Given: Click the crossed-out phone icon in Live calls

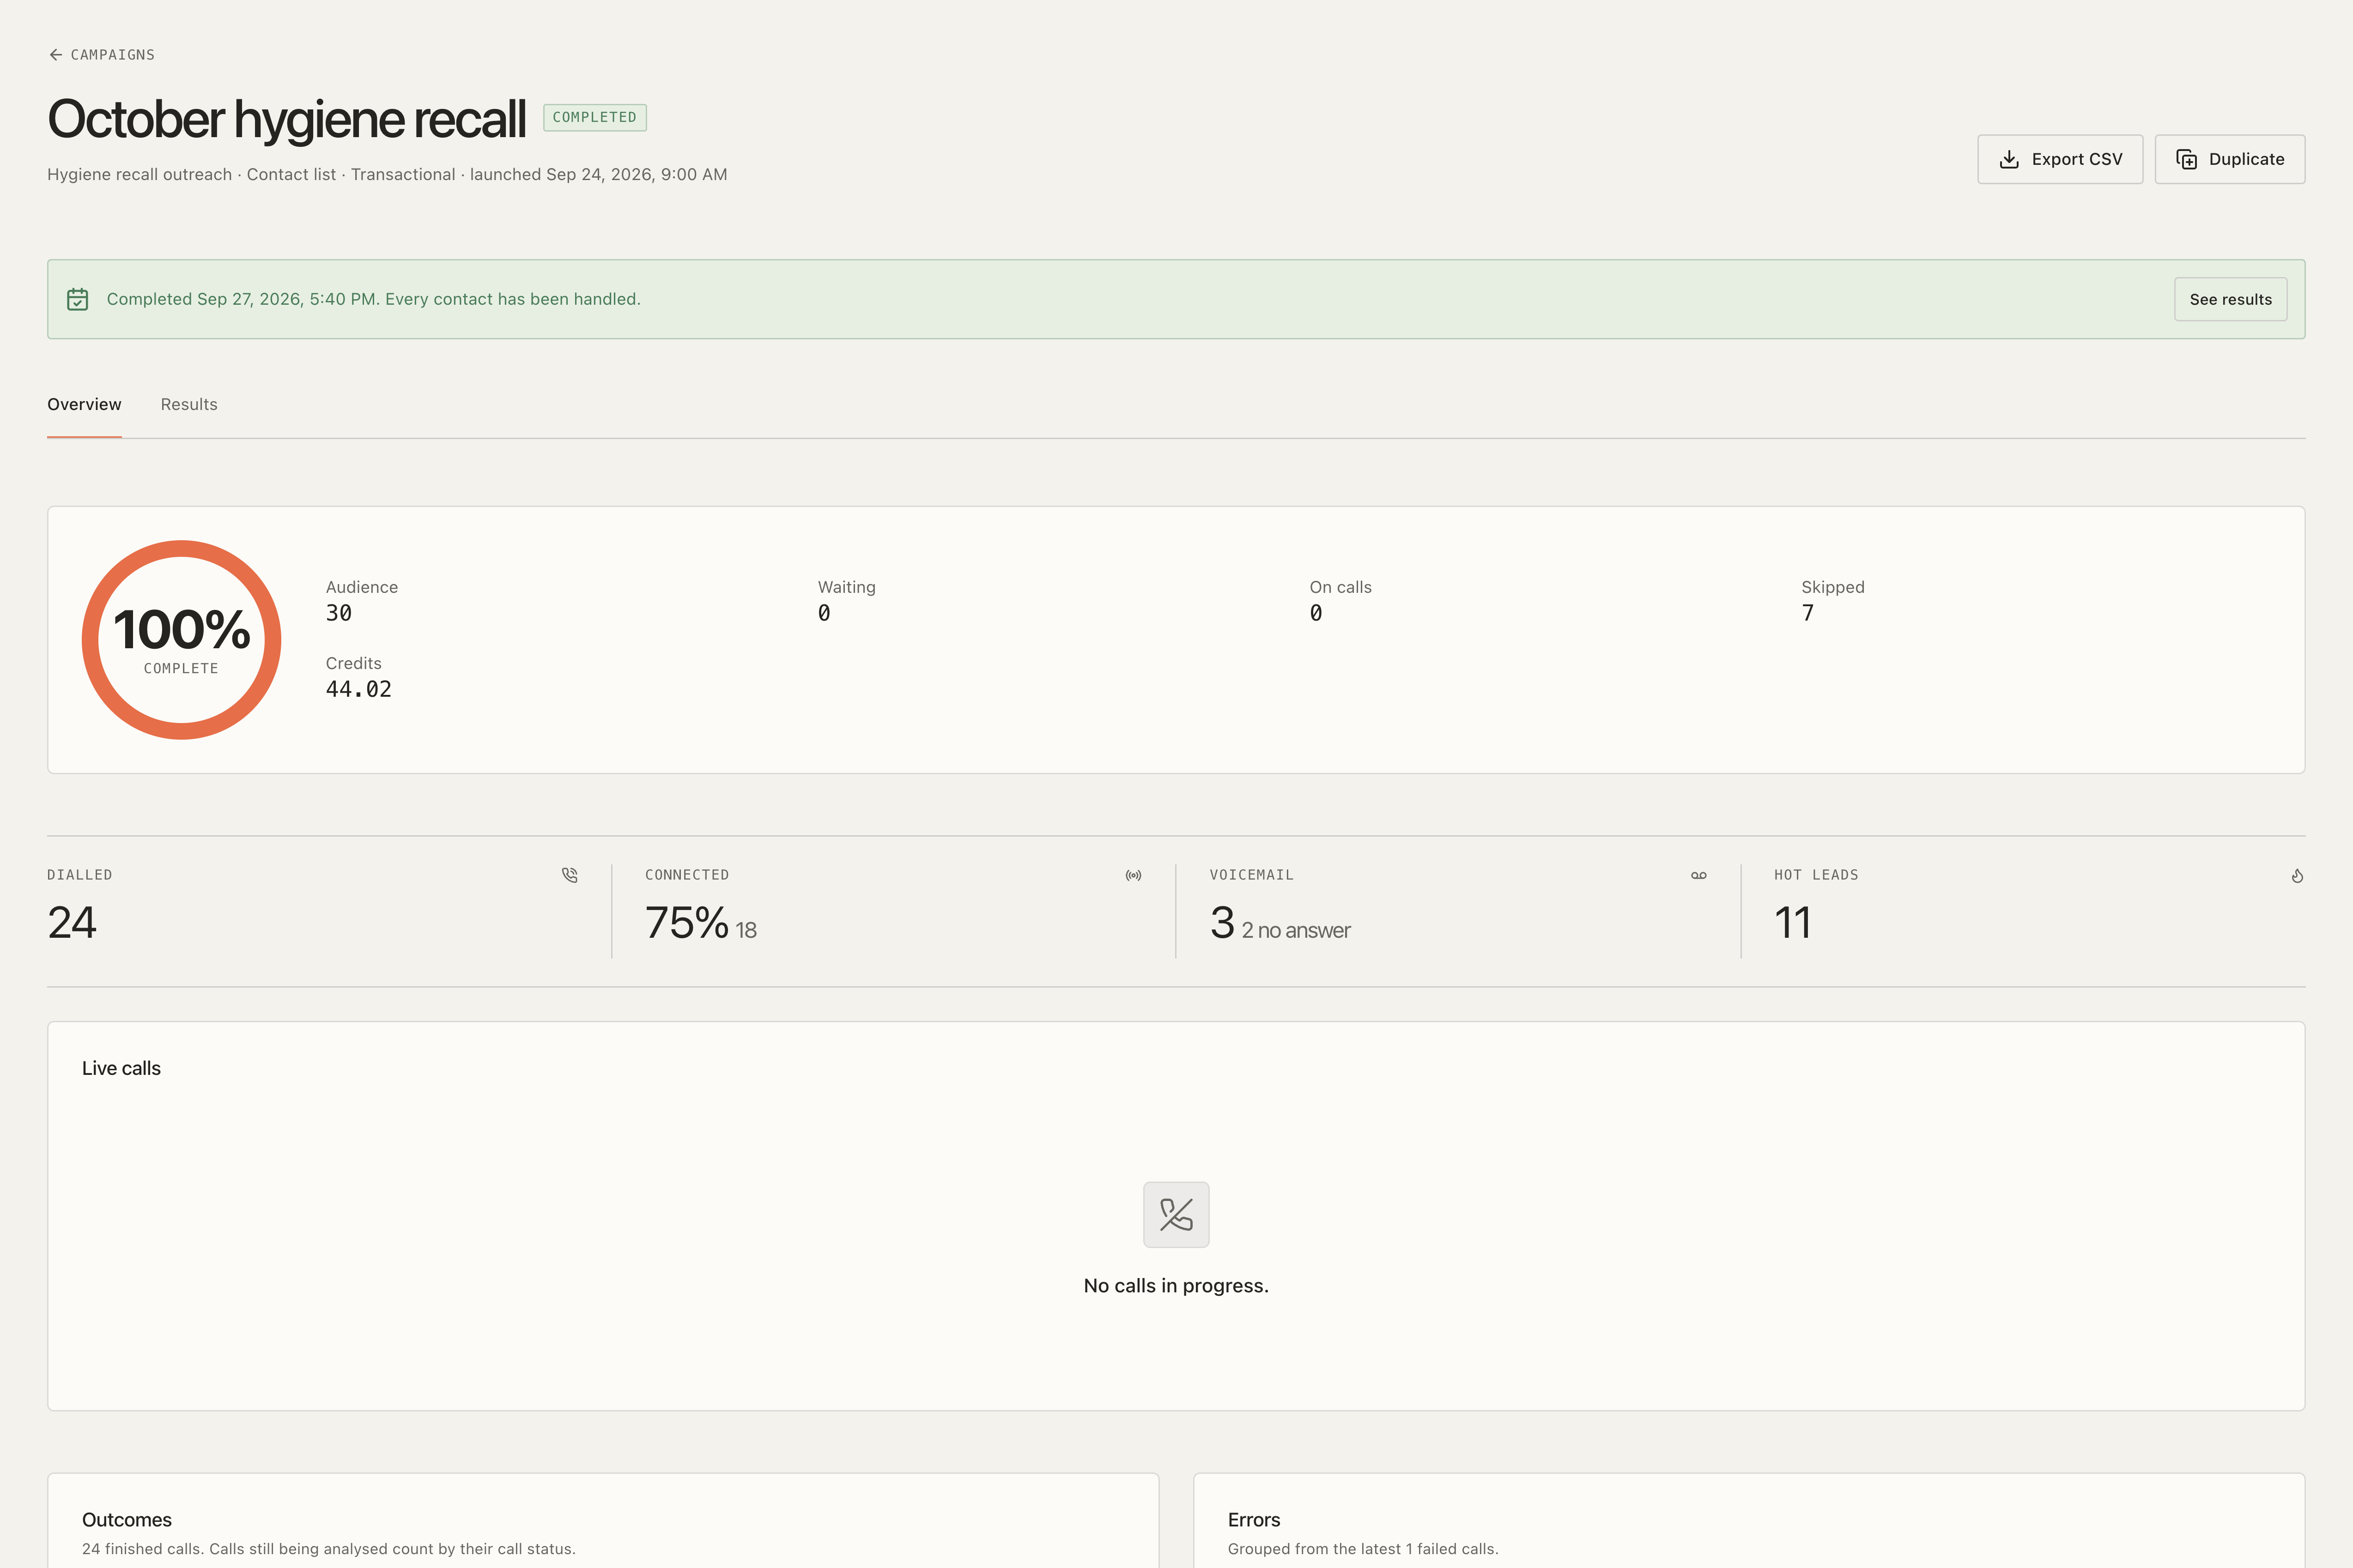Looking at the screenshot, I should point(1176,1214).
